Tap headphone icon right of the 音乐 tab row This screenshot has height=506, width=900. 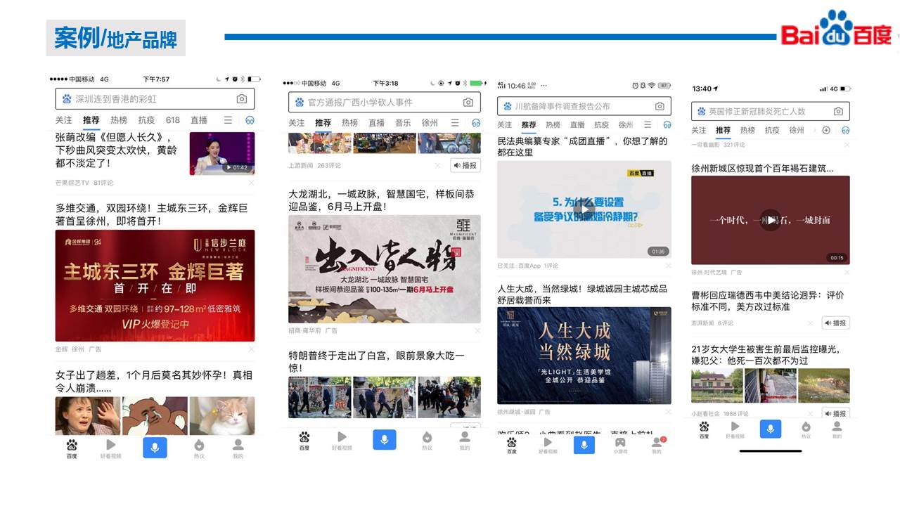click(x=476, y=123)
